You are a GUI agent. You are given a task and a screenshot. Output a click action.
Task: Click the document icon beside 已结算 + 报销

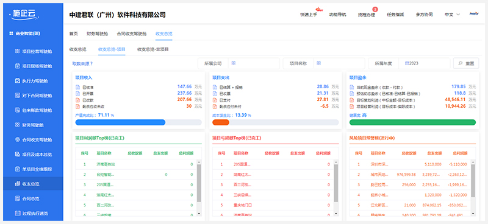(x=215, y=87)
